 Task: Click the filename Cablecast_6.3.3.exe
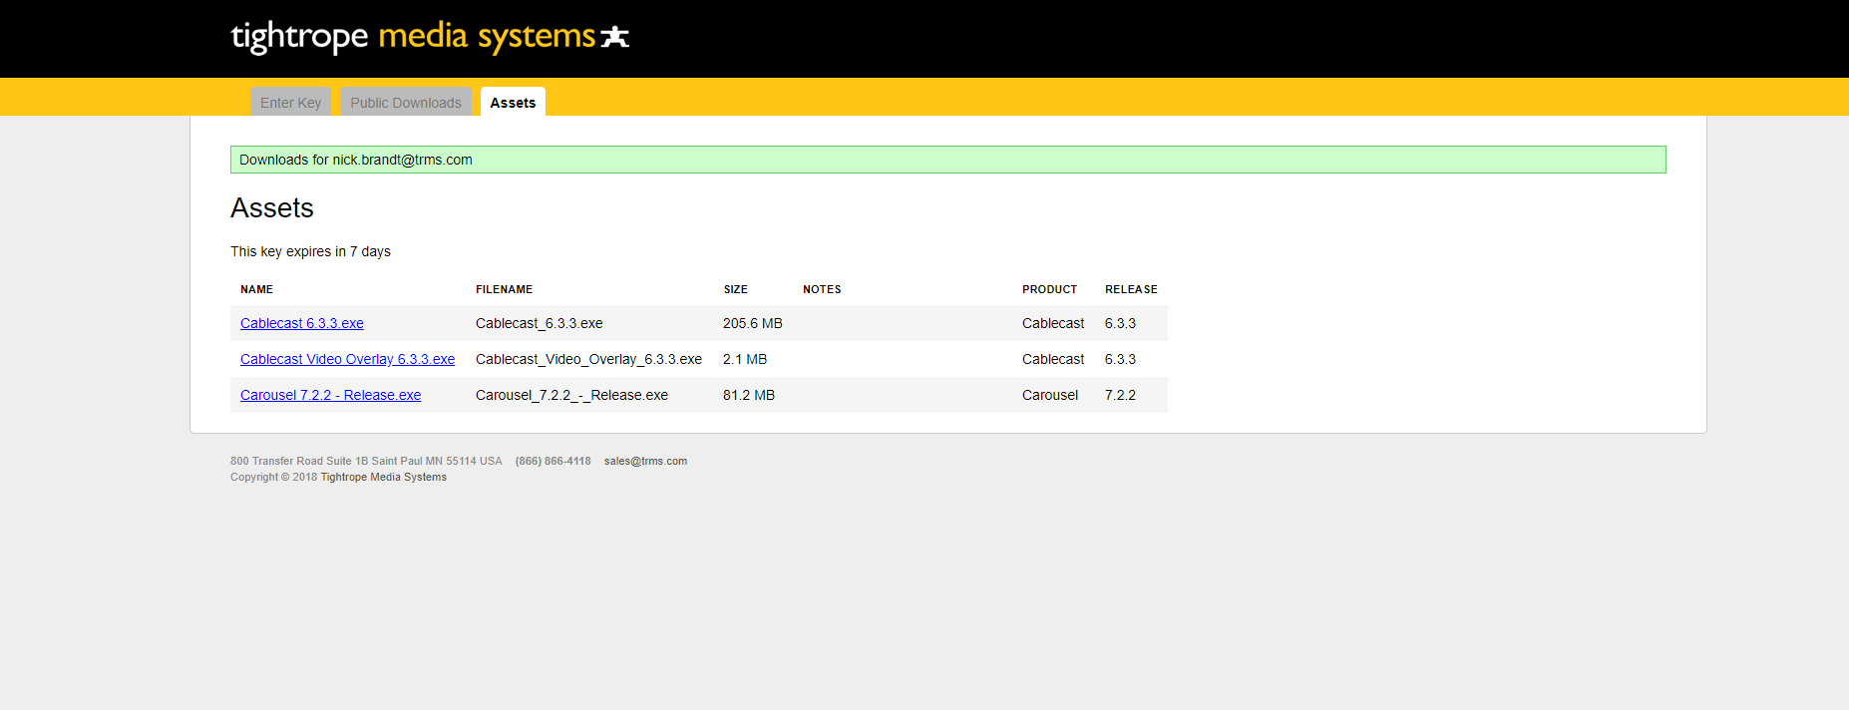pos(539,323)
